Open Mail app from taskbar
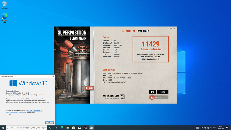Screen dimensions: 231x130 tap(80, 128)
